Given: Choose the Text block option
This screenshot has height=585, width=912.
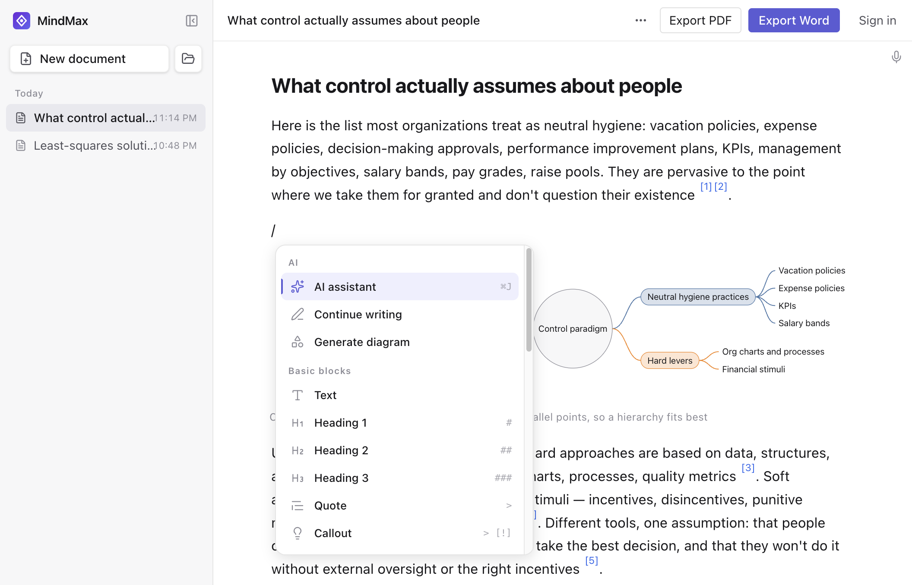Looking at the screenshot, I should click(x=399, y=395).
